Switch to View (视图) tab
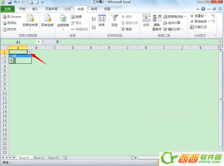 (x=107, y=9)
